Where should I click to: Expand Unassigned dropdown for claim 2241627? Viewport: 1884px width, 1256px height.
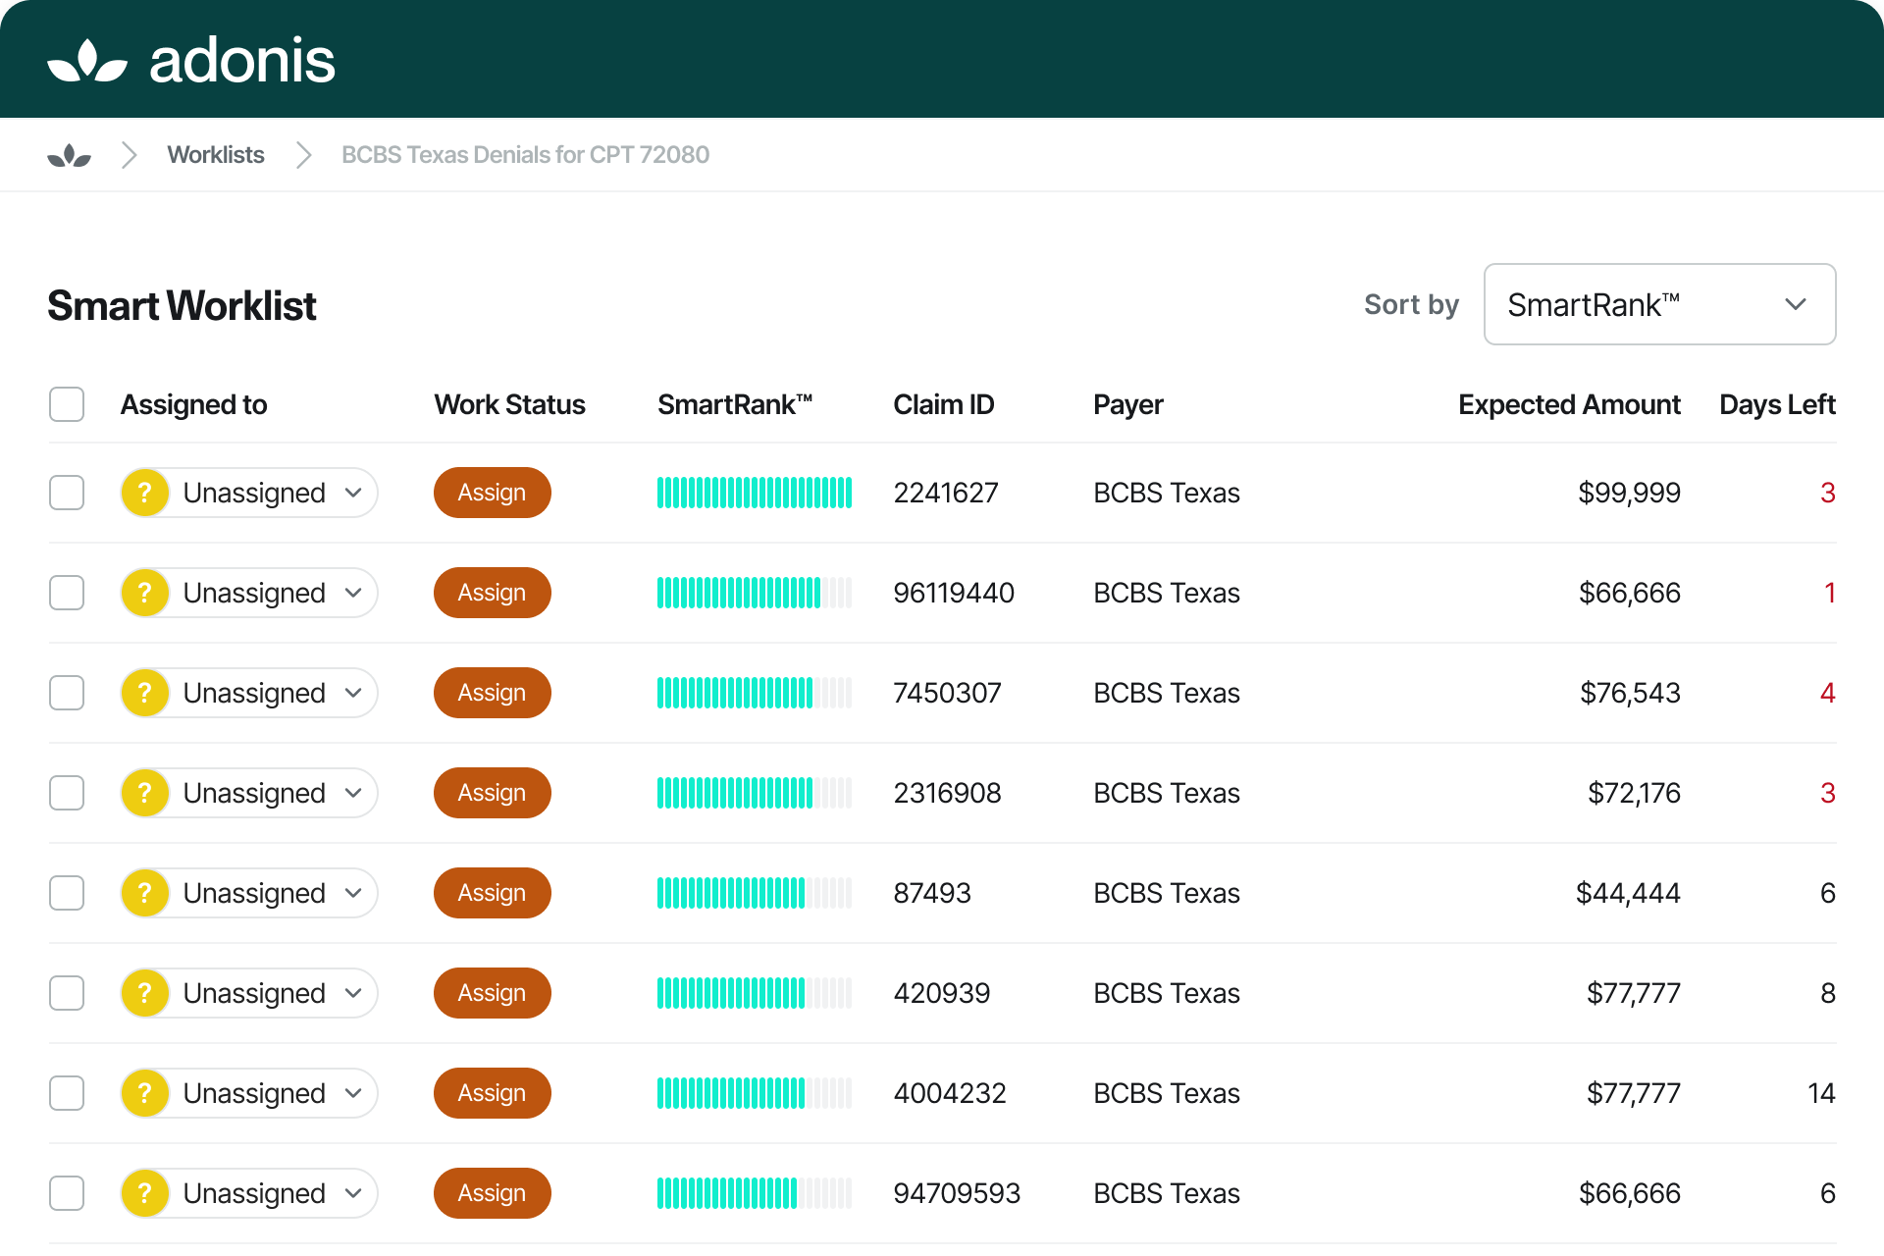tap(354, 493)
